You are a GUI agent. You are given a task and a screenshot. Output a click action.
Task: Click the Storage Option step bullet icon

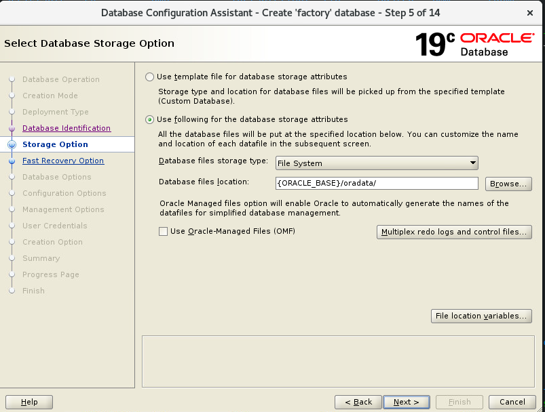12,144
